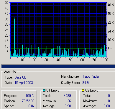The image size is (115, 109).
Task: Click the green read speed line
Action: (58, 48)
